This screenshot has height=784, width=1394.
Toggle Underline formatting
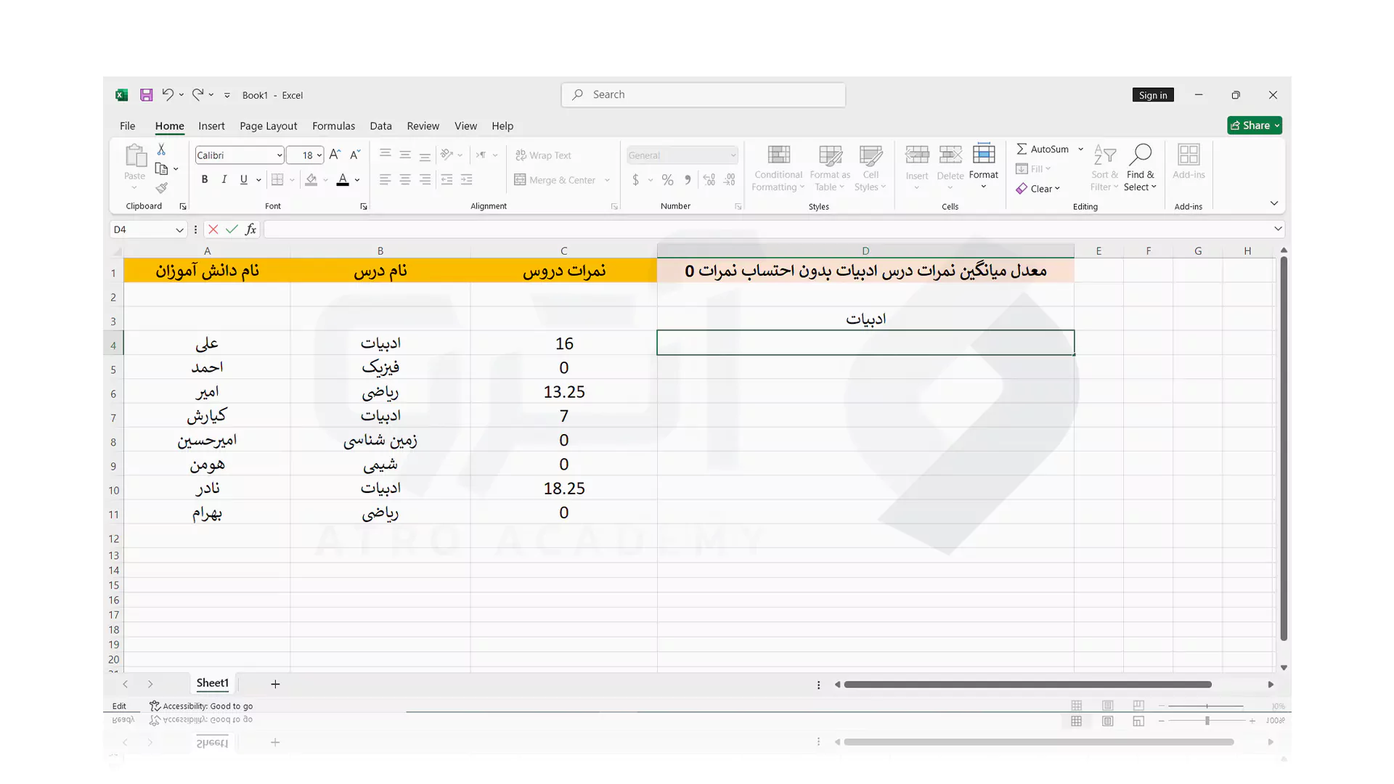pos(244,179)
